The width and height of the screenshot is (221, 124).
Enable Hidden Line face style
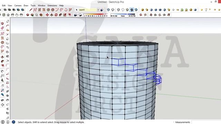123,10
